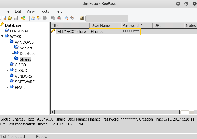Open the Help menu
Screen dimensions: 197x139
click(x=58, y=11)
